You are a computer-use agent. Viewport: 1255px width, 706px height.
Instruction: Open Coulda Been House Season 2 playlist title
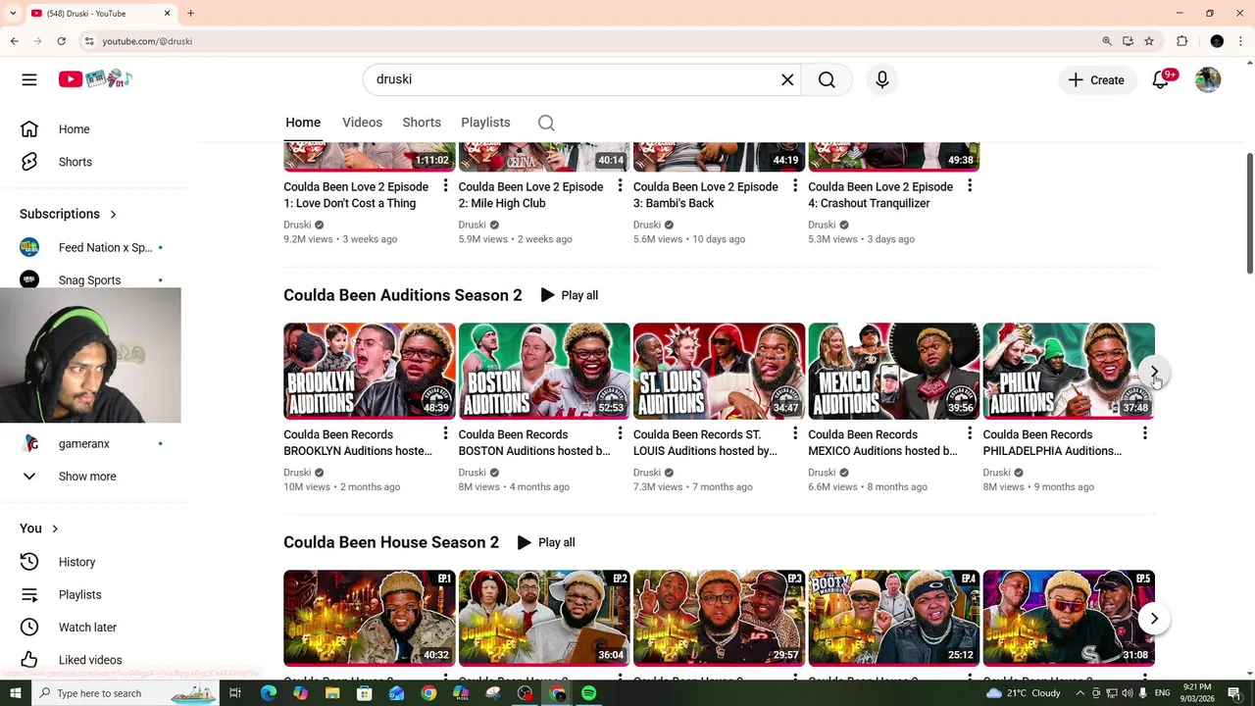391,542
